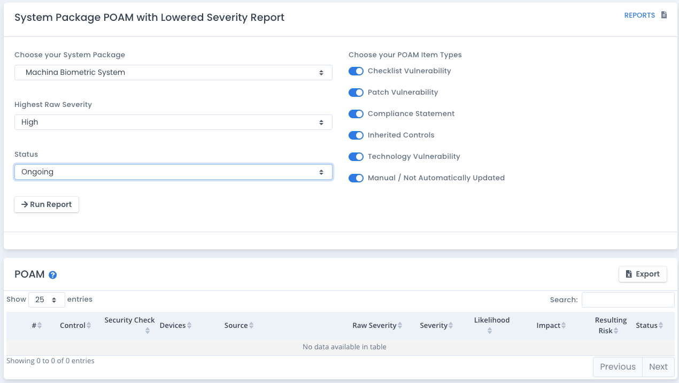Image resolution: width=679 pixels, height=383 pixels.
Task: Go to Next table page
Action: [658, 367]
